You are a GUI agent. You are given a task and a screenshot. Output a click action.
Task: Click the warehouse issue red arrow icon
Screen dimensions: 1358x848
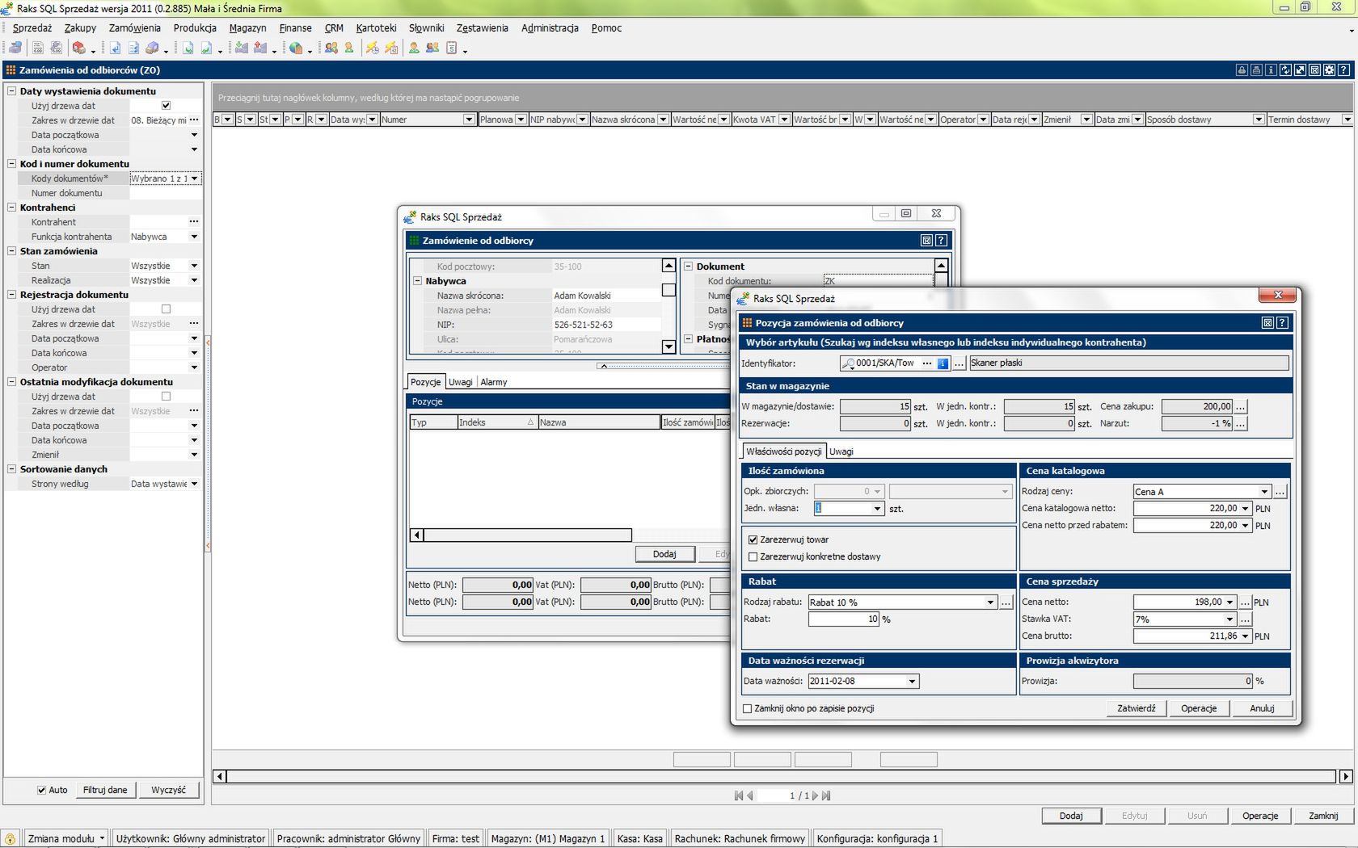pyautogui.click(x=260, y=48)
